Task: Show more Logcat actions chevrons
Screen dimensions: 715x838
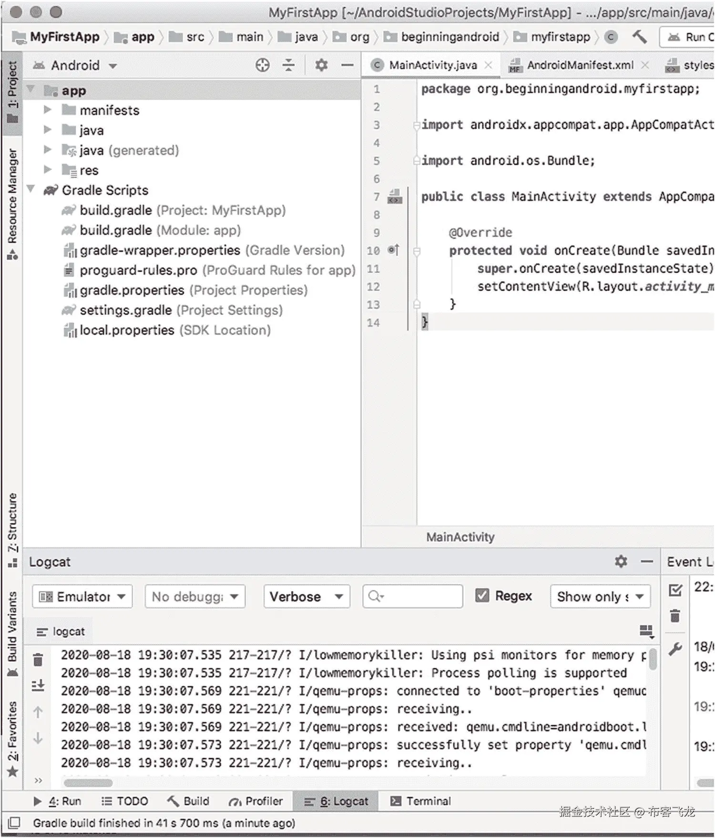Action: pyautogui.click(x=38, y=780)
